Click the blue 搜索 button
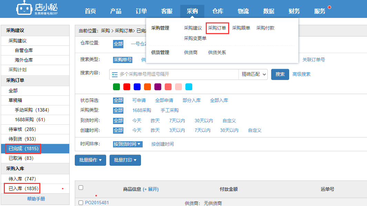This screenshot has height=206, width=367. pos(280,74)
